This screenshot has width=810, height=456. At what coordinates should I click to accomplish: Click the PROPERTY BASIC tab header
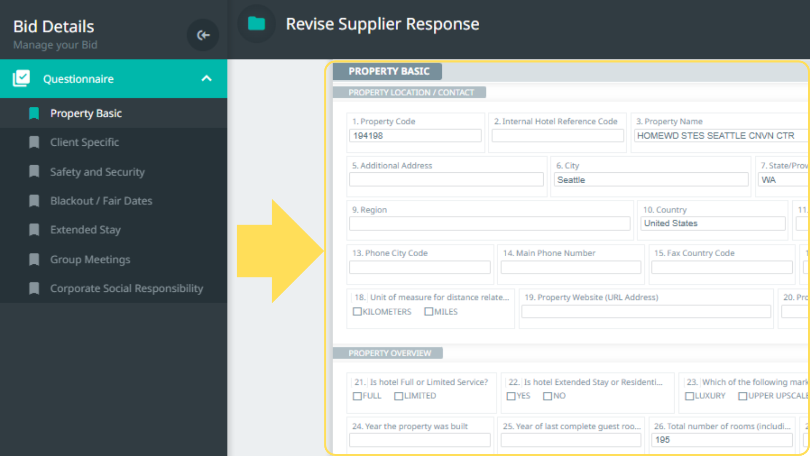point(388,71)
